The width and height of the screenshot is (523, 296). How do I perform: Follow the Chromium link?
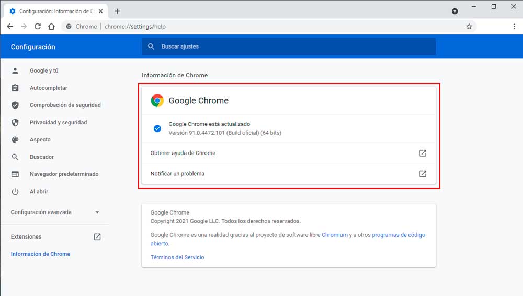[x=335, y=235]
